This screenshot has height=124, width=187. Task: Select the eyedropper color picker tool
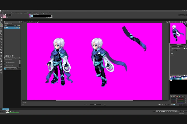[x=1, y=44]
